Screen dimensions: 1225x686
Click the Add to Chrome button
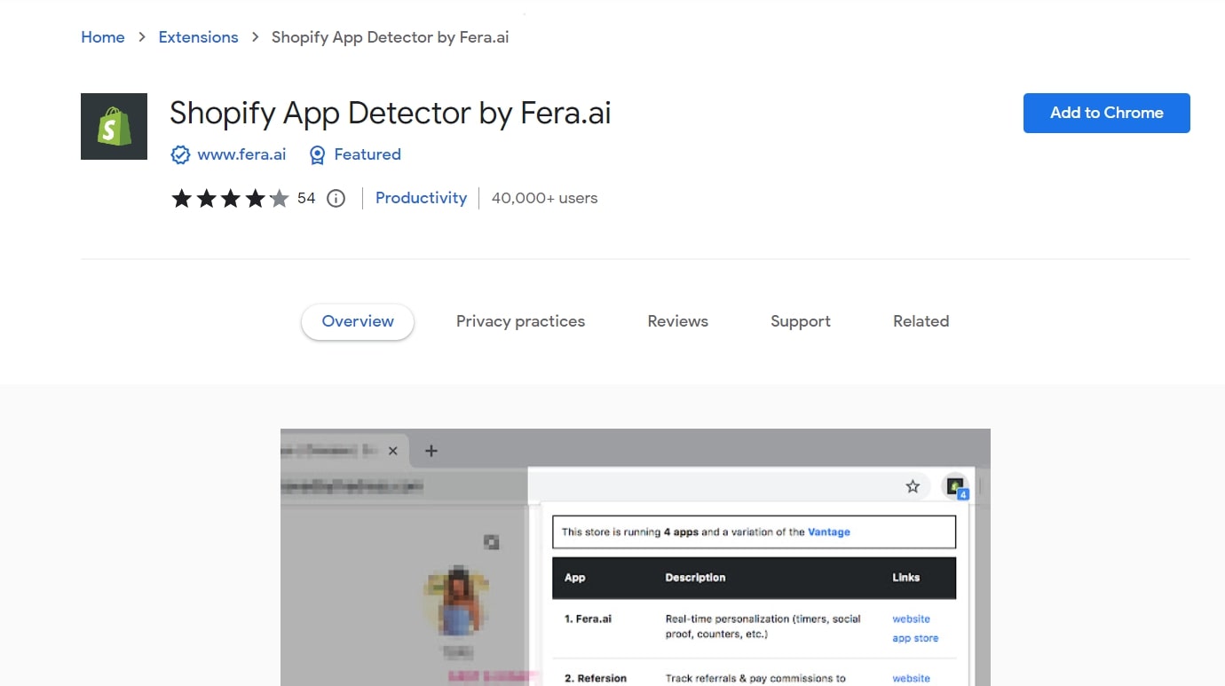1106,113
